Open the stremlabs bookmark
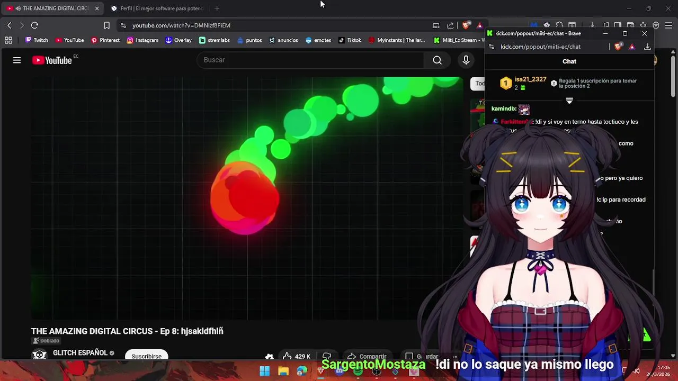The image size is (678, 381). tap(215, 40)
